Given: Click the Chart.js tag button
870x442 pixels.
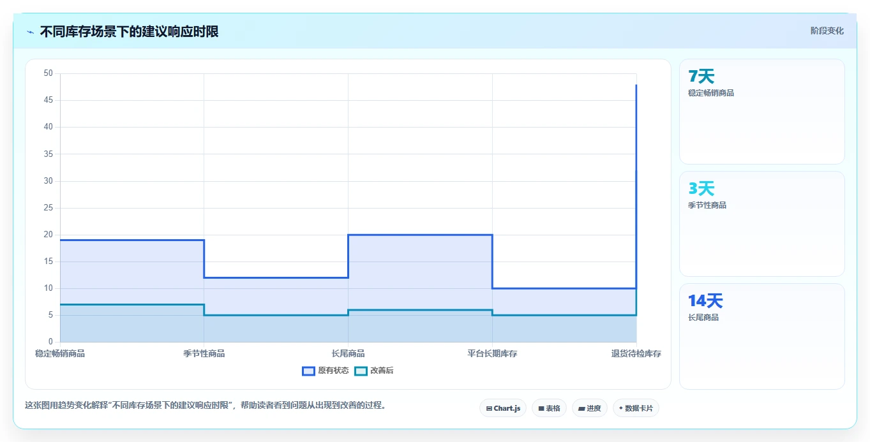Looking at the screenshot, I should point(503,408).
